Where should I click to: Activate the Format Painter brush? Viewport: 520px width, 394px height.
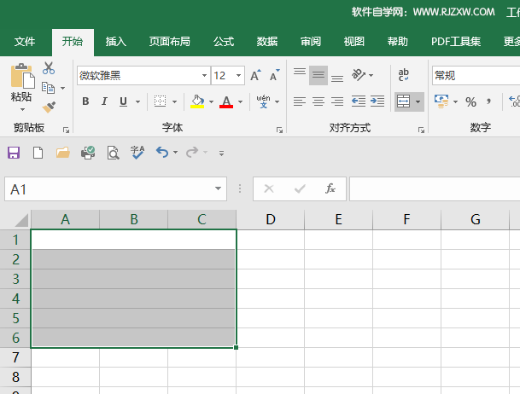pyautogui.click(x=49, y=107)
